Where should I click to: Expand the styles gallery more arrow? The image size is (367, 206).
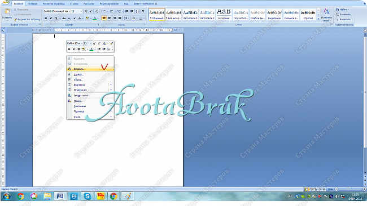[x=318, y=19]
